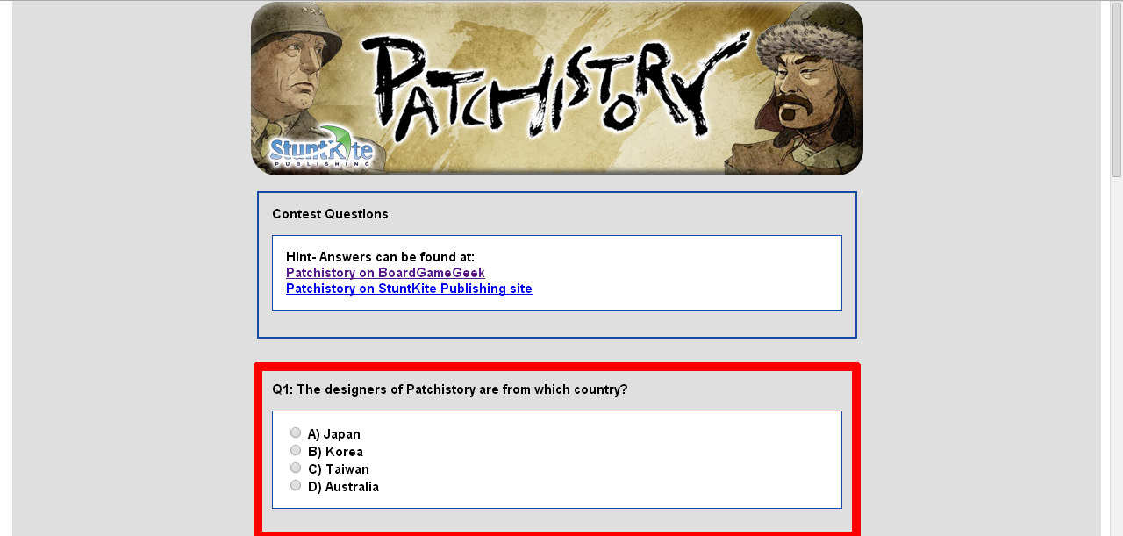
Task: Click the 'B) Korea' answer label
Action: (x=335, y=452)
